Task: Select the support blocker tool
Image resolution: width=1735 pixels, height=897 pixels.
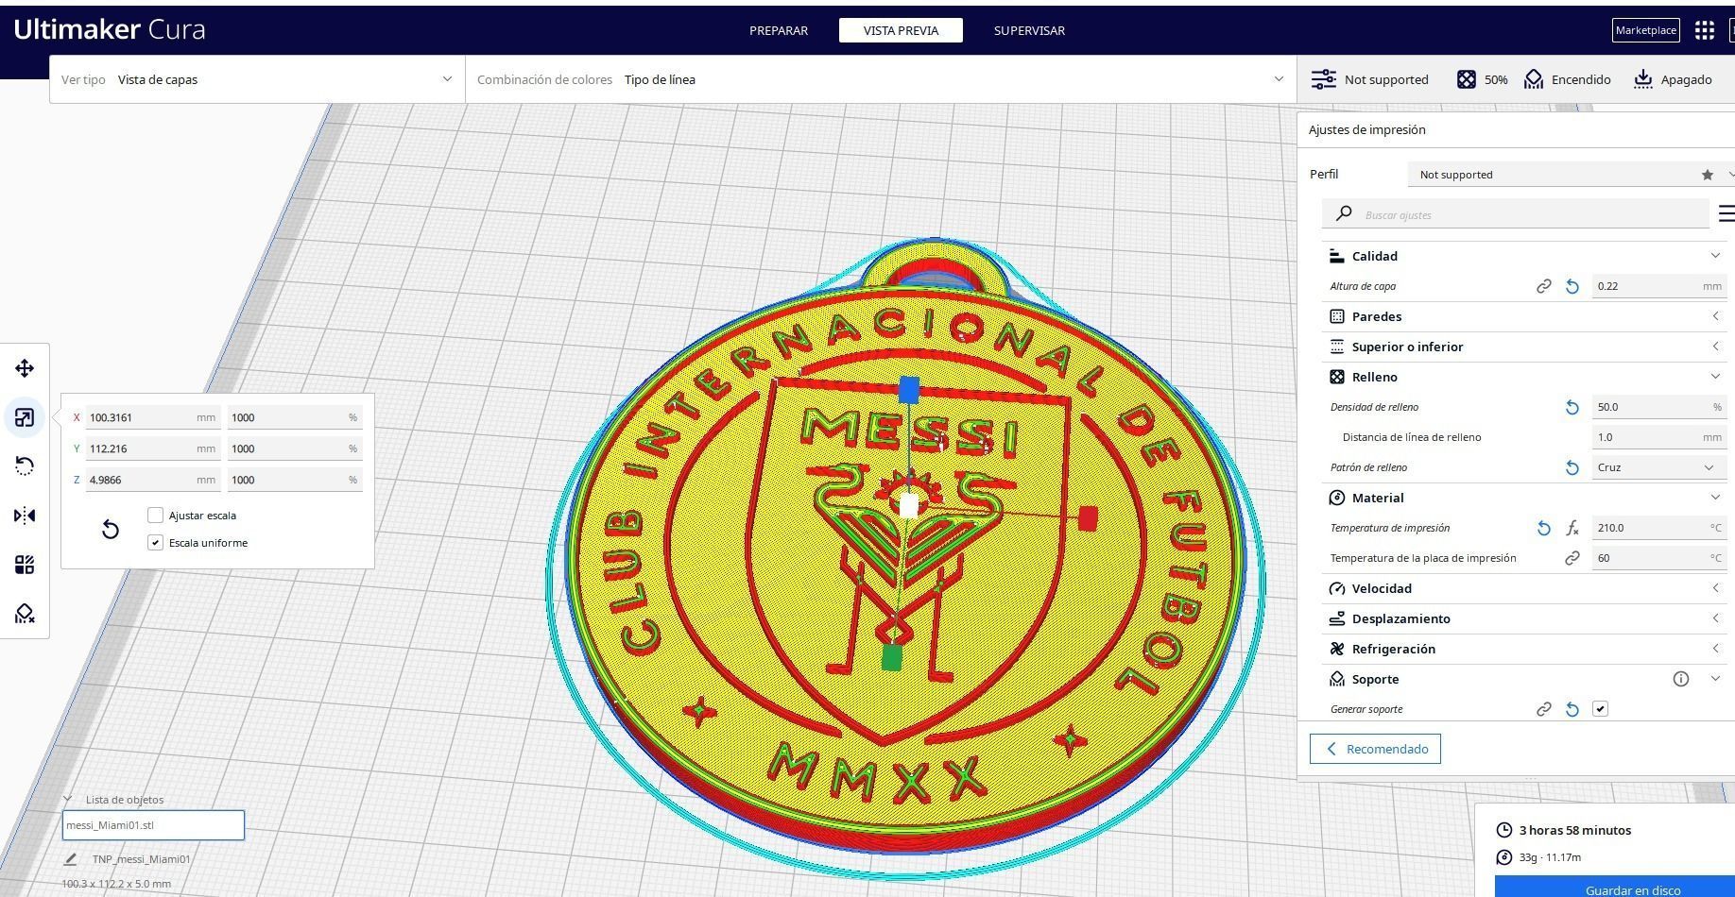Action: 25,614
